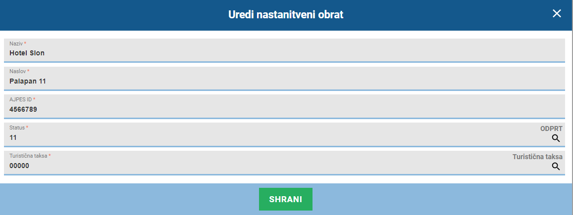Open the Turistična taksa lookup magnifier icon

click(556, 167)
